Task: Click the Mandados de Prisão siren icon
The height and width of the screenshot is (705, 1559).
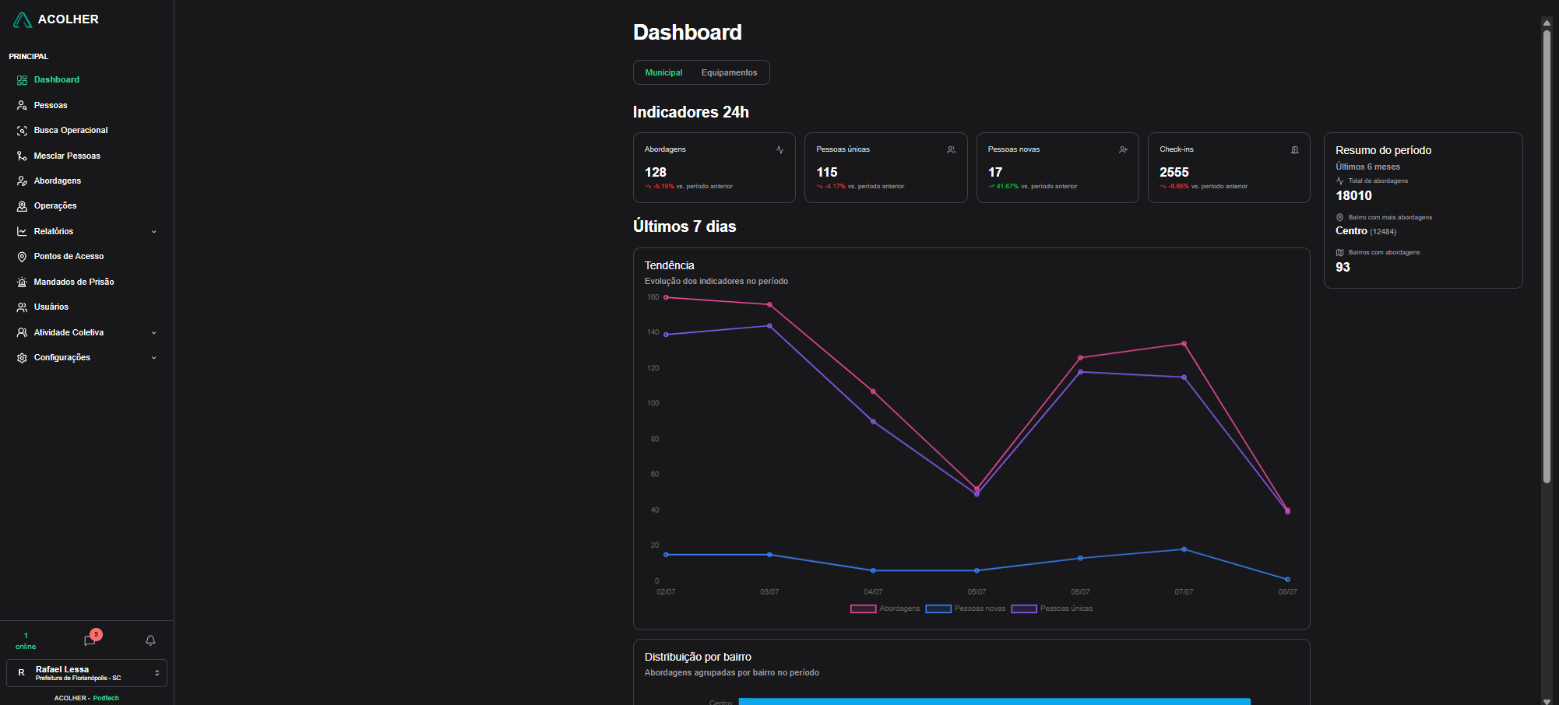Action: (x=22, y=282)
